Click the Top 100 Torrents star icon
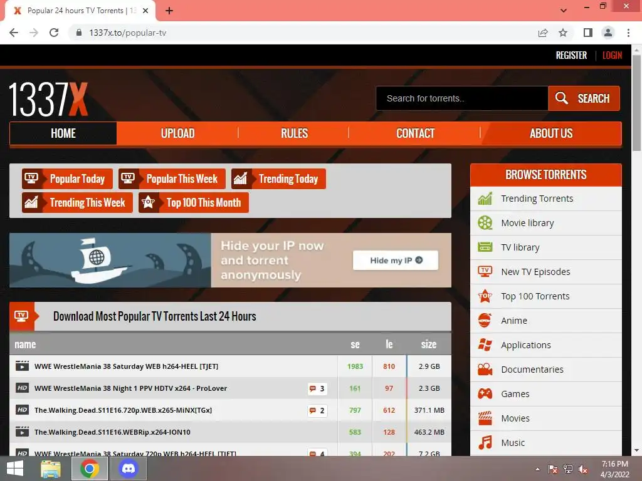The width and height of the screenshot is (642, 481). [x=485, y=296]
